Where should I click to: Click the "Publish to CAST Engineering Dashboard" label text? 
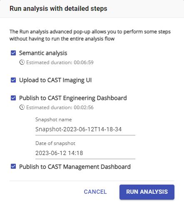(73, 98)
